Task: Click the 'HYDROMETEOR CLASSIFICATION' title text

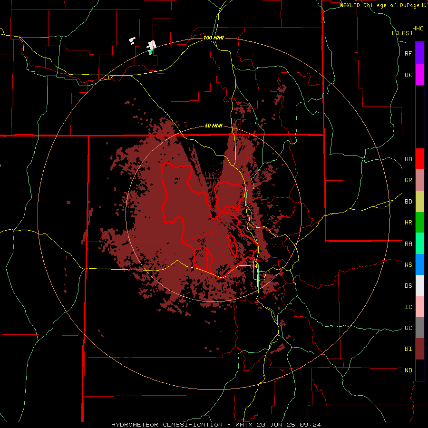Action: tap(167, 425)
